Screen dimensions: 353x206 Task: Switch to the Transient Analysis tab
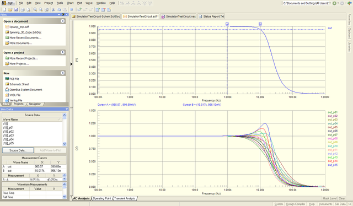[125, 198]
